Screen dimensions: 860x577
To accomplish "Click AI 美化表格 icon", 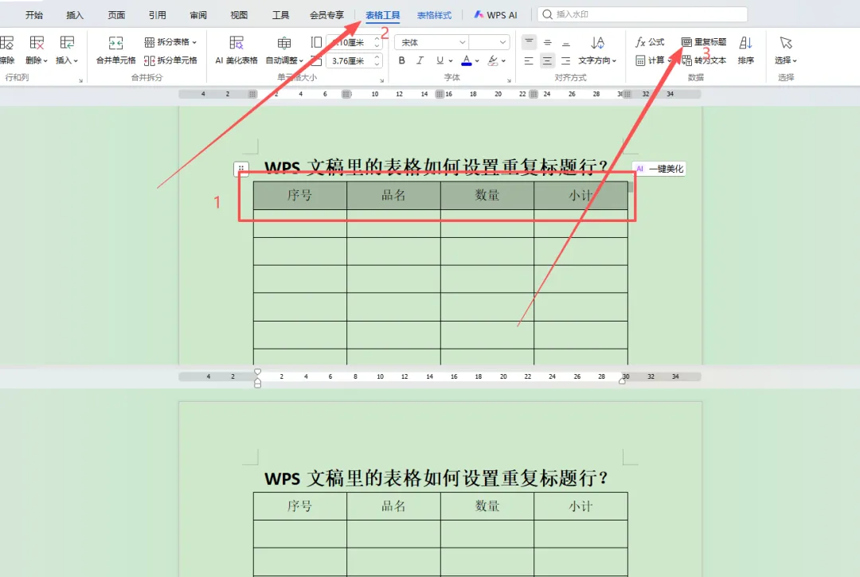I will coord(236,43).
